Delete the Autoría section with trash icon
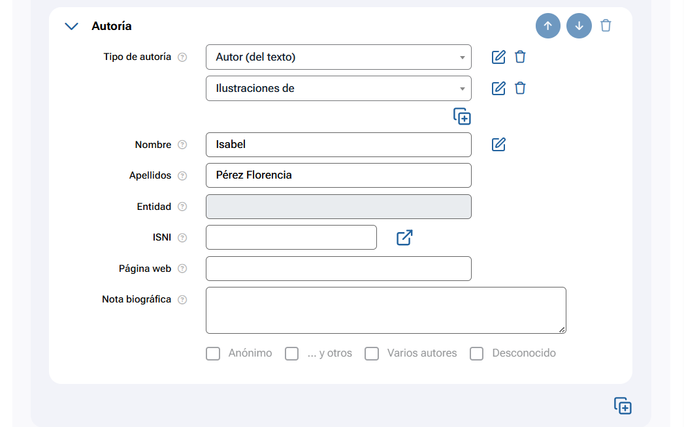684x427 pixels. point(606,26)
